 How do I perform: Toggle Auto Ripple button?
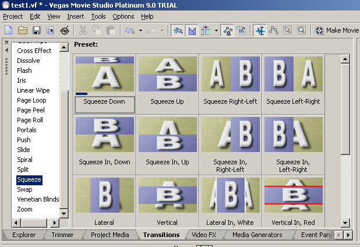(206, 30)
